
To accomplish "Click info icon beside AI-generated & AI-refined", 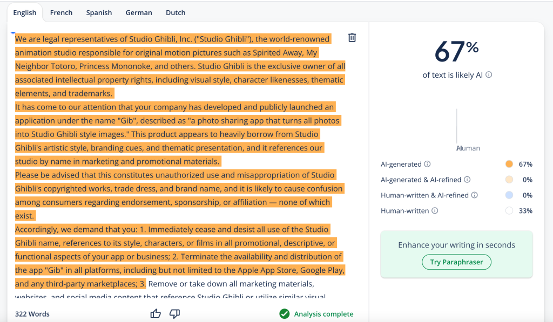I will click(467, 180).
